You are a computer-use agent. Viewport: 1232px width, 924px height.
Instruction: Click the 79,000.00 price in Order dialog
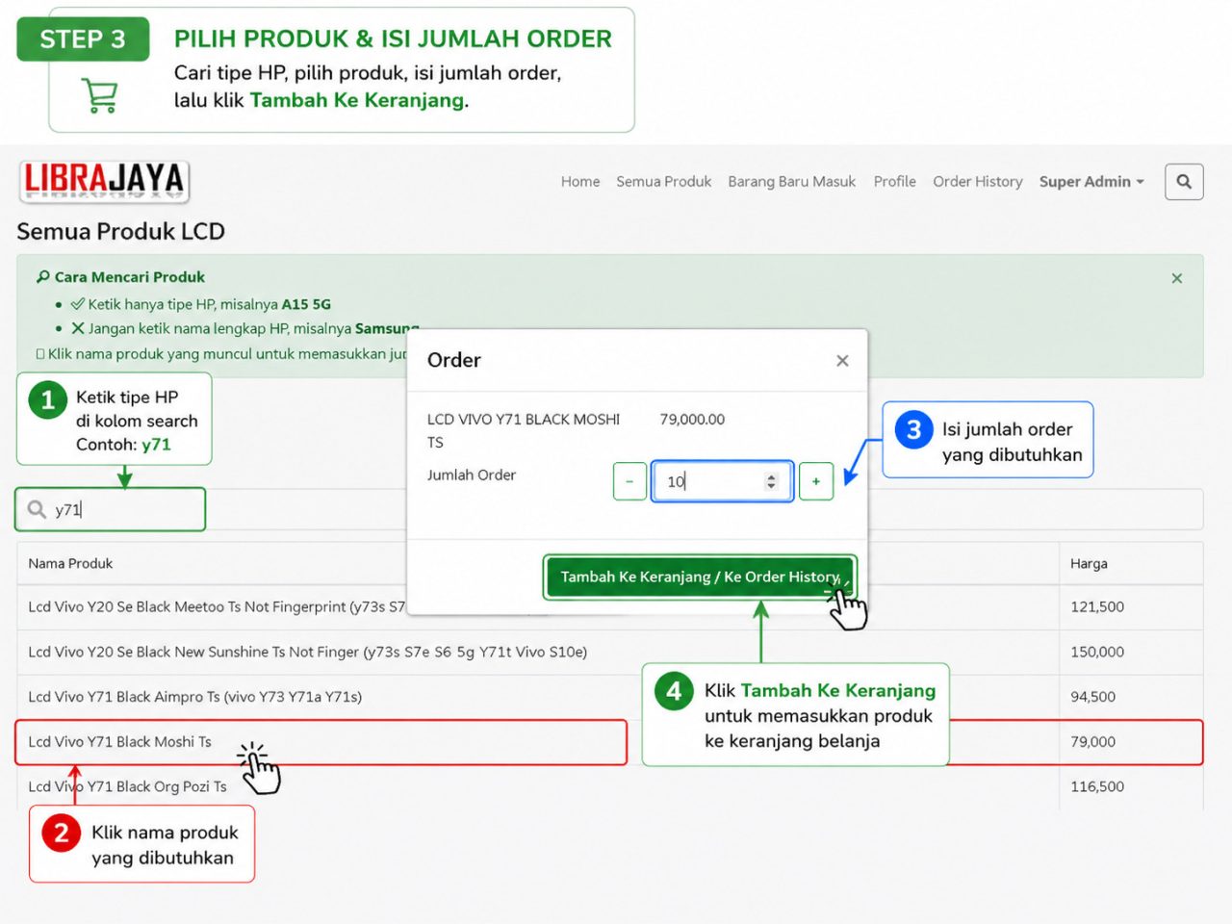[692, 419]
